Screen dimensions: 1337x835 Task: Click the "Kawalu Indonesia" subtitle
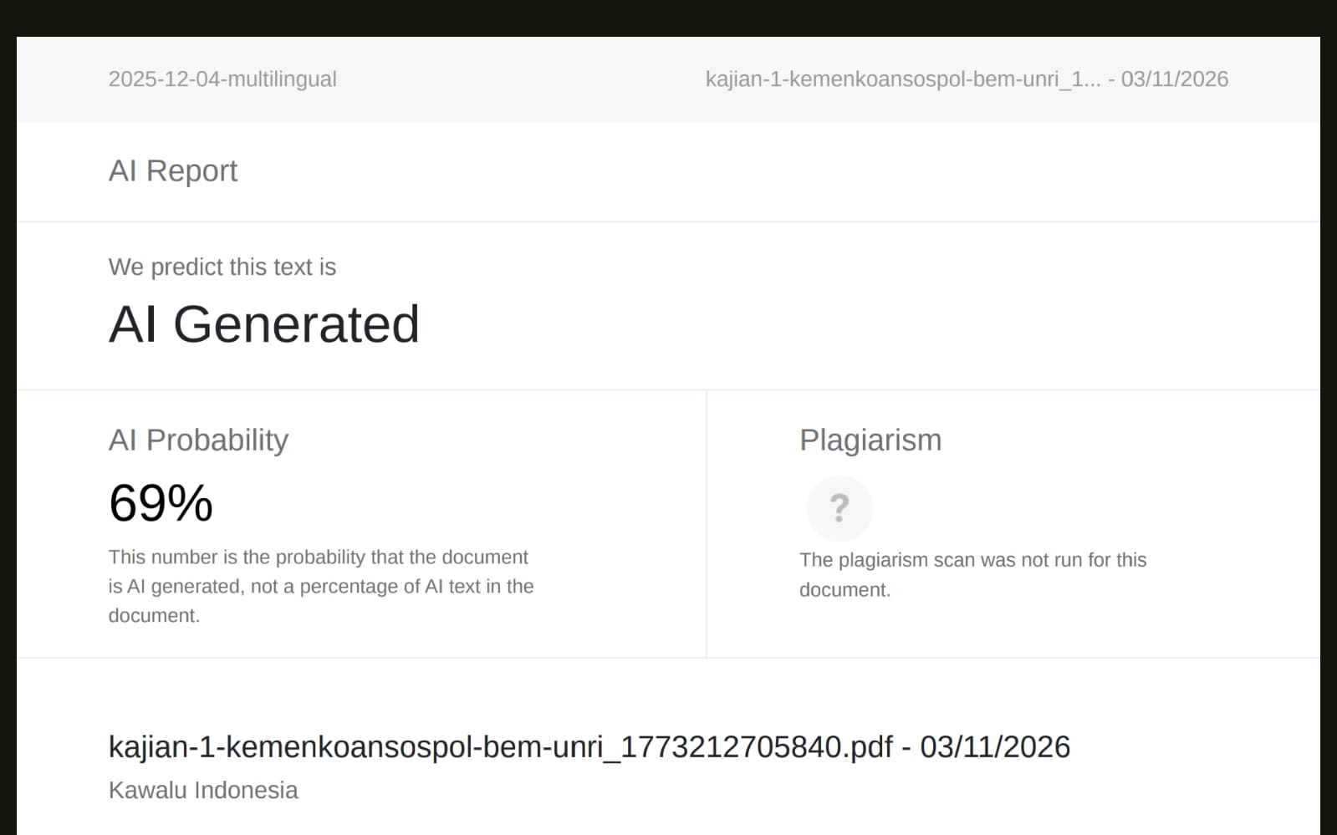203,790
